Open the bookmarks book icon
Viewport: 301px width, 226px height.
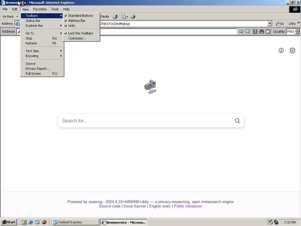tap(255, 31)
